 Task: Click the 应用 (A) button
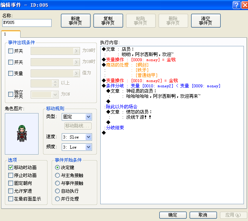tap(233, 215)
